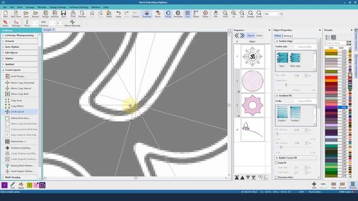Enable the Florentine effect checkbox
This screenshot has width=358, height=201.
tap(276, 177)
